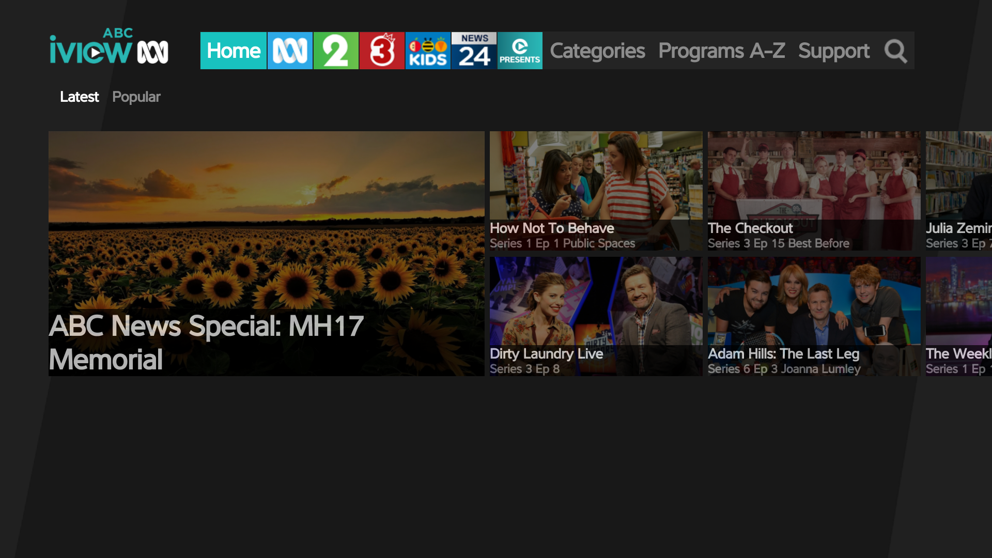The height and width of the screenshot is (558, 992).
Task: Open How Not To Behave thumbnail
Action: point(596,191)
